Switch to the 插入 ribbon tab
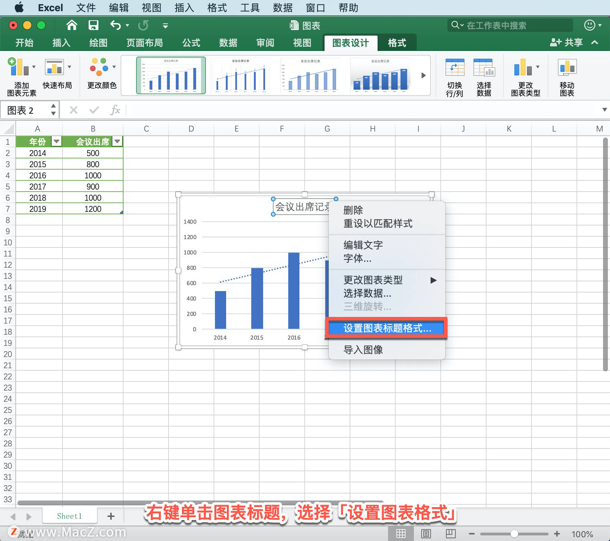Image resolution: width=610 pixels, height=541 pixels. point(61,42)
